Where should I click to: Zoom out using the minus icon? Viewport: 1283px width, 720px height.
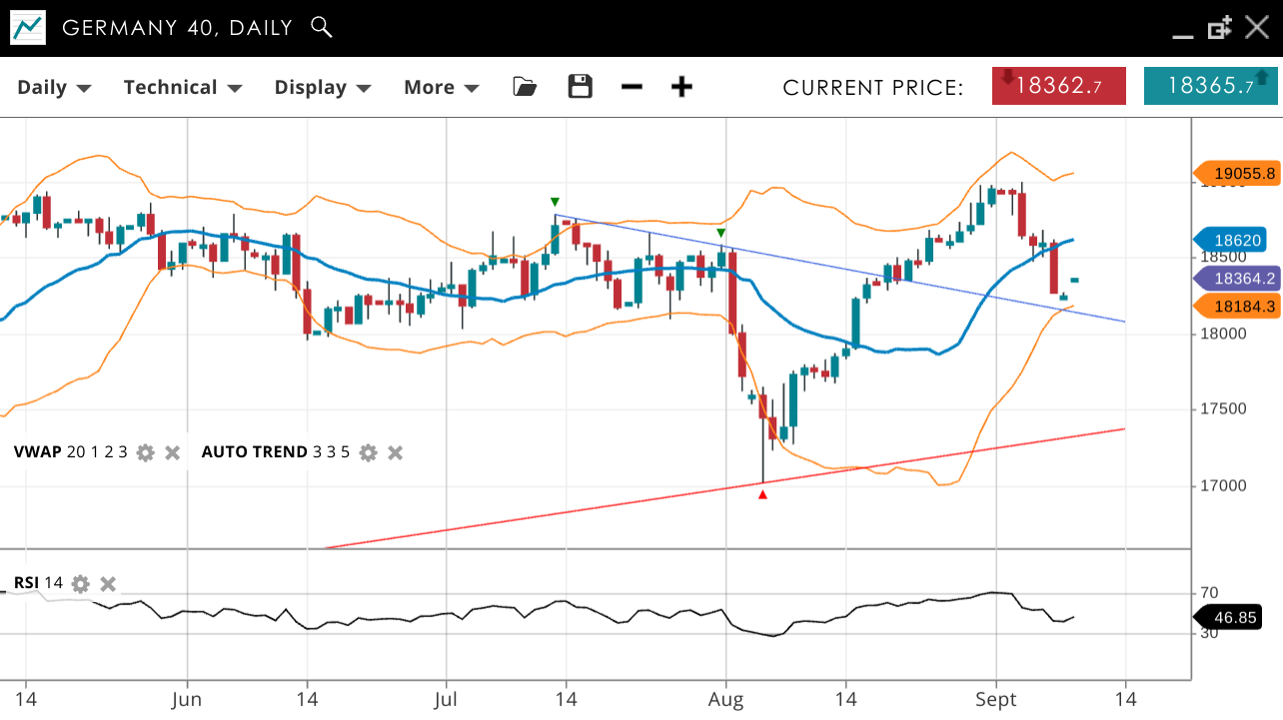pyautogui.click(x=632, y=87)
